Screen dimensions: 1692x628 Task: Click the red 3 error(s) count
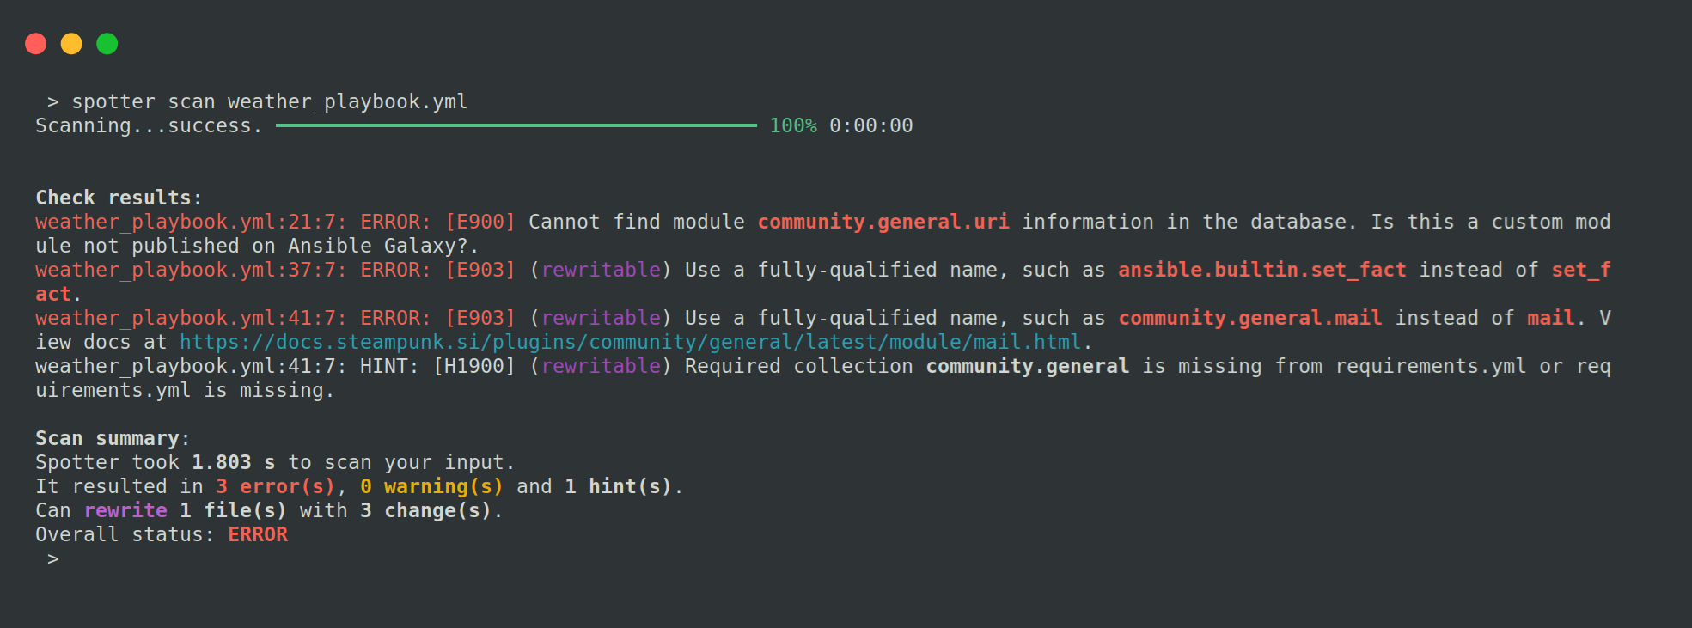pos(275,487)
